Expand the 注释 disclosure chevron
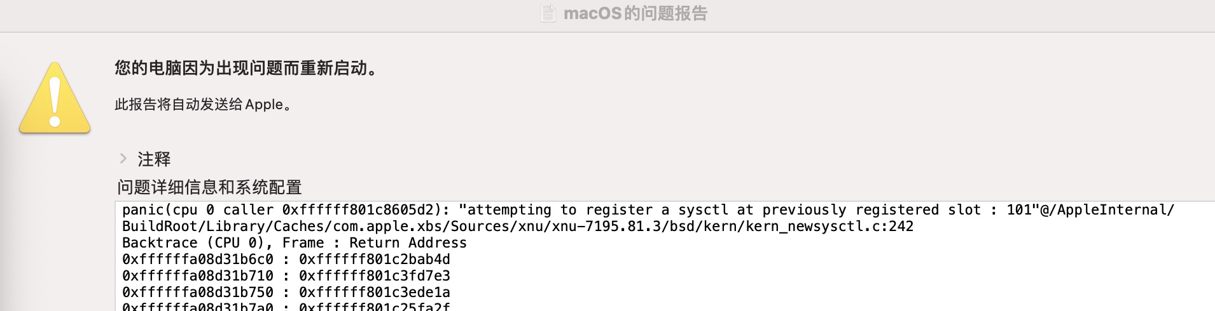 (x=123, y=158)
